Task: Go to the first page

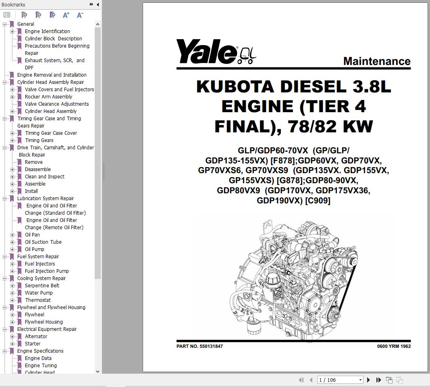Action: point(301,380)
